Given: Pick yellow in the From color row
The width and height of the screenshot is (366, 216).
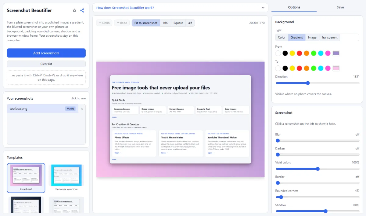Looking at the screenshot, I should tap(292, 53).
